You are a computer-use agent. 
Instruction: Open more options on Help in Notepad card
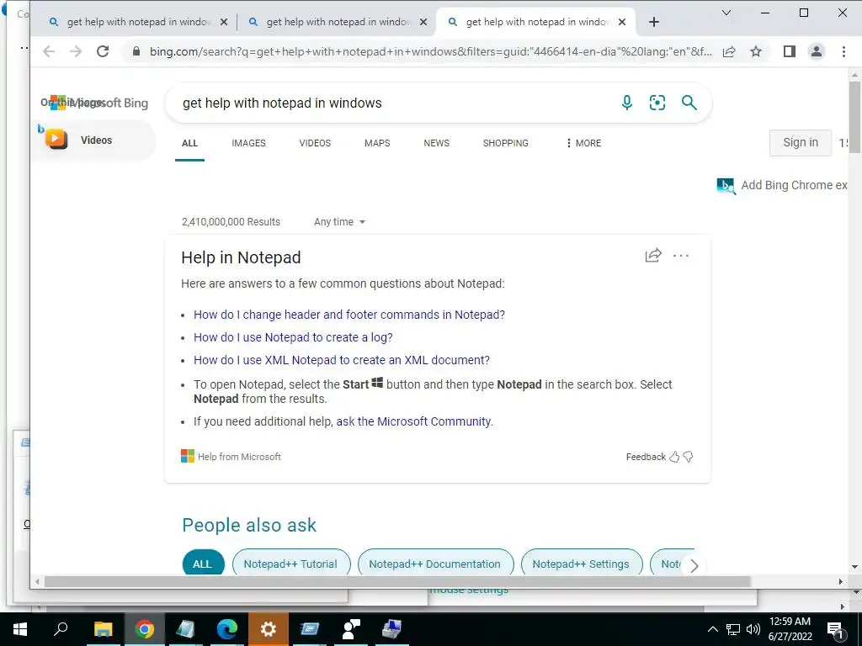(x=680, y=256)
